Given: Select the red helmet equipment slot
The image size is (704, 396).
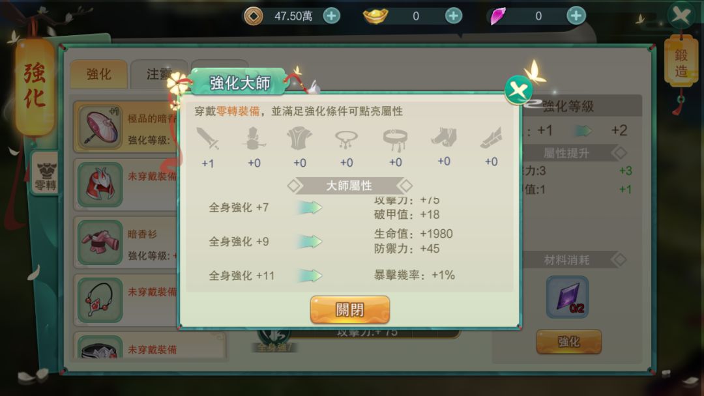Looking at the screenshot, I should (100, 184).
